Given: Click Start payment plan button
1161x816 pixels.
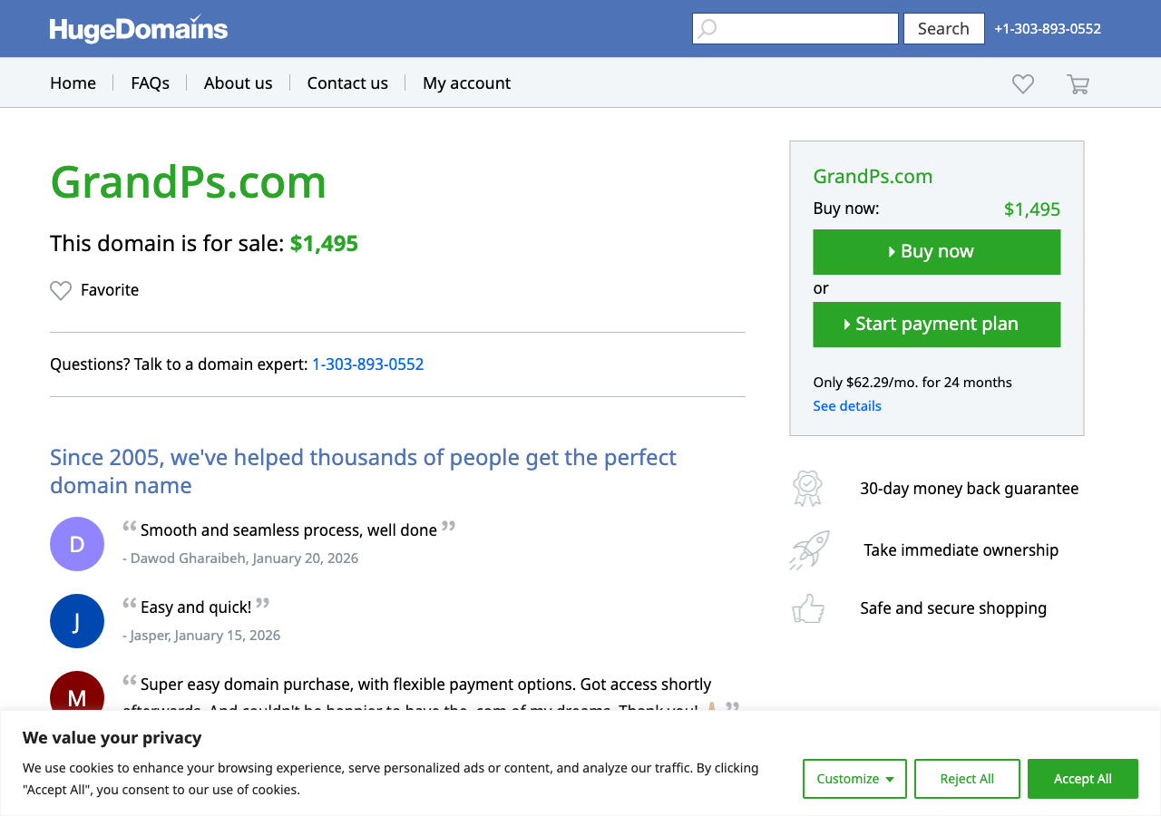Looking at the screenshot, I should (x=936, y=325).
